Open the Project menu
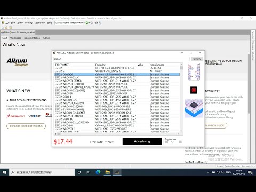The image size is (256, 192). (29, 23)
